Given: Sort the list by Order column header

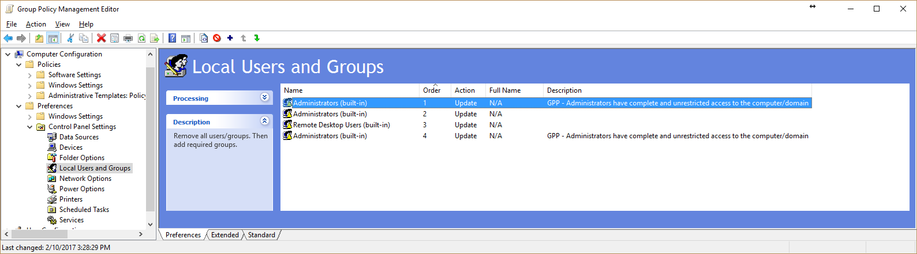Looking at the screenshot, I should click(x=435, y=90).
